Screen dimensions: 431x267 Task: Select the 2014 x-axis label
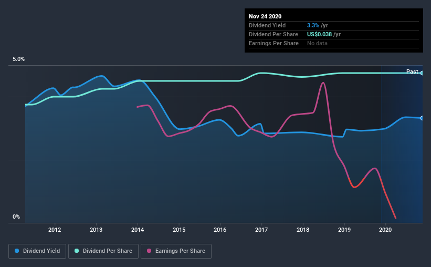click(x=138, y=230)
